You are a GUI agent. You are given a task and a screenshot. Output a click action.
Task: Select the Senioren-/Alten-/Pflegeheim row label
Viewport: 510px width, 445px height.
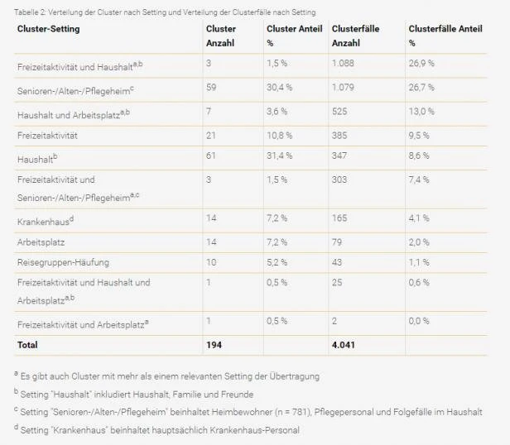click(x=75, y=90)
